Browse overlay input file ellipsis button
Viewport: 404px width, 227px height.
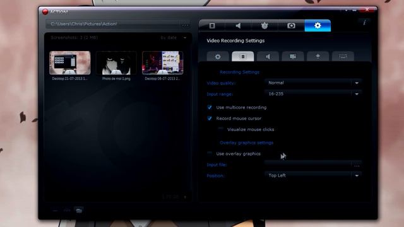357,165
